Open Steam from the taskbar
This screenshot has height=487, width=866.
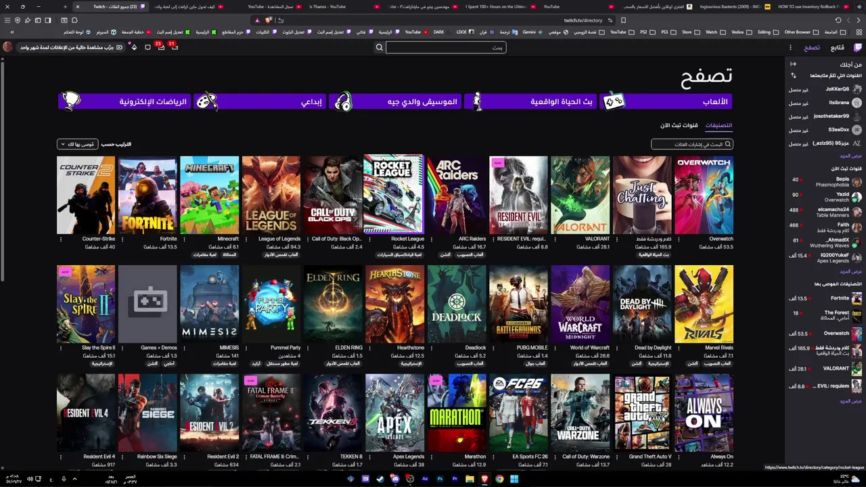click(x=380, y=479)
